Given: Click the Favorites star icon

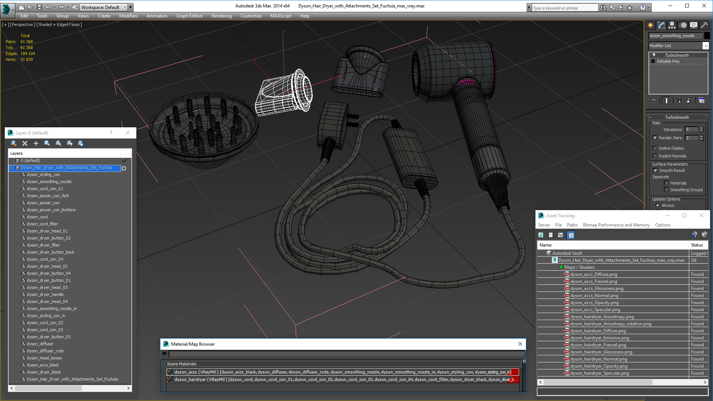Looking at the screenshot, I should (x=629, y=7).
